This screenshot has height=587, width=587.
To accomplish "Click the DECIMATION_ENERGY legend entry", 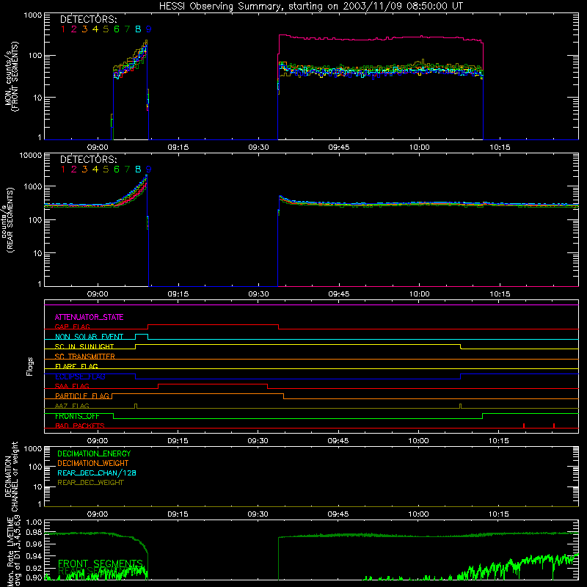I will coord(94,453).
